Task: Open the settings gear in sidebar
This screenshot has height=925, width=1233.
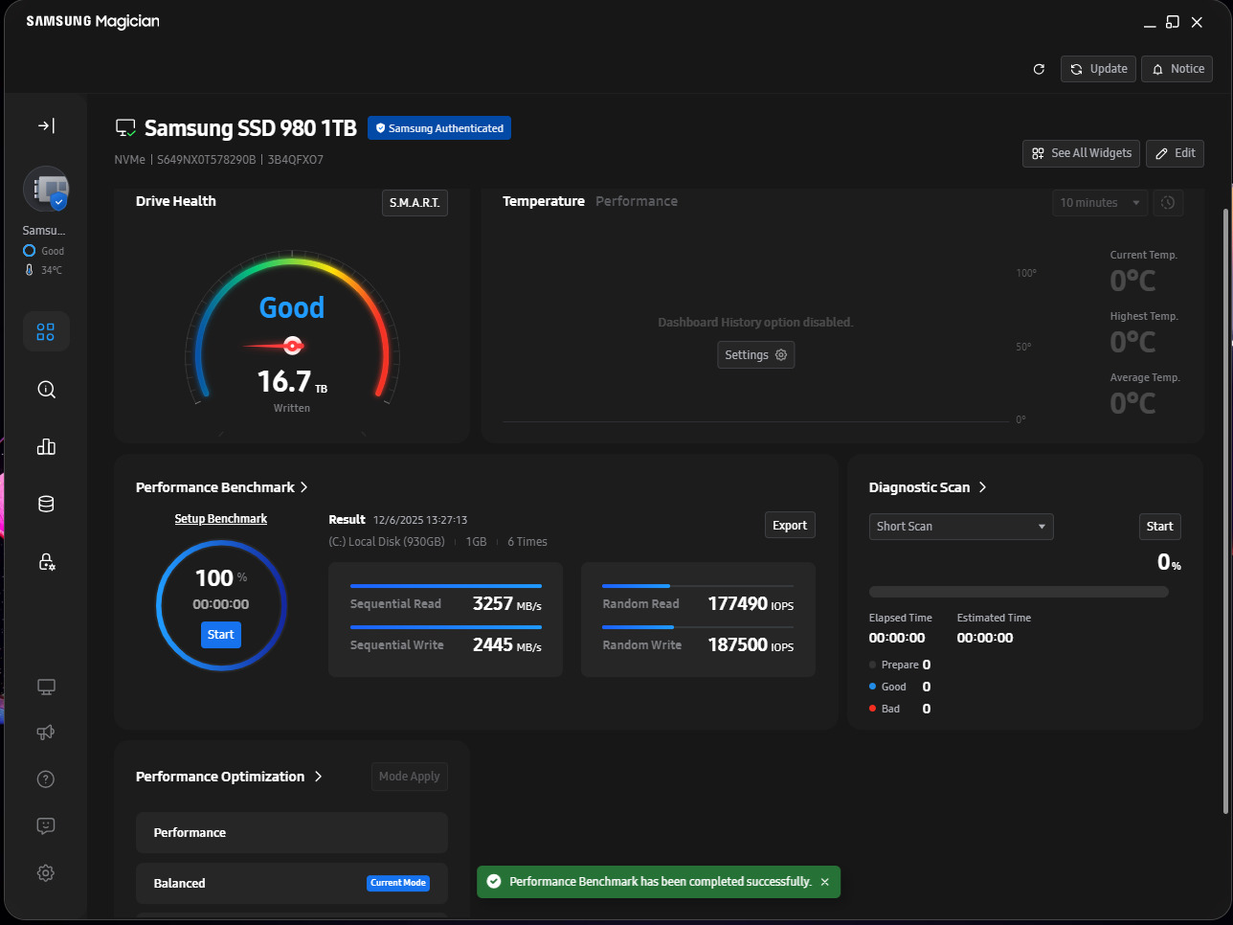Action: point(46,873)
